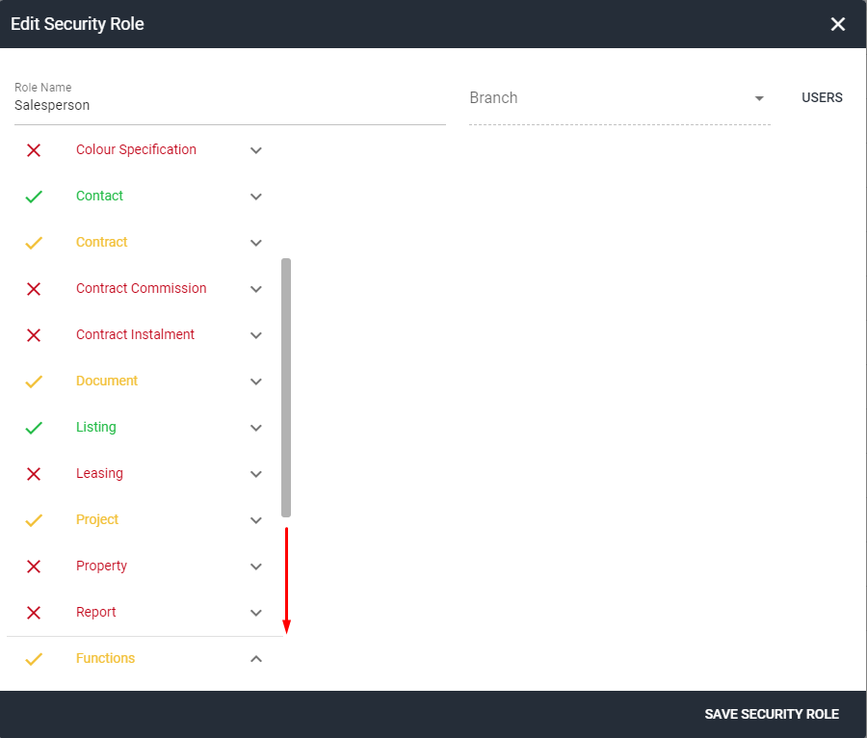The width and height of the screenshot is (867, 738).
Task: Click the red X beside Contract Instalment
Action: [35, 335]
